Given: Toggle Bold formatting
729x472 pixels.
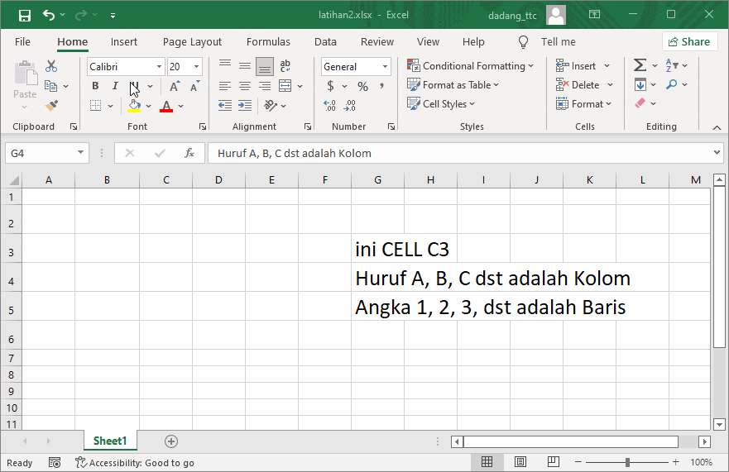Looking at the screenshot, I should 95,86.
